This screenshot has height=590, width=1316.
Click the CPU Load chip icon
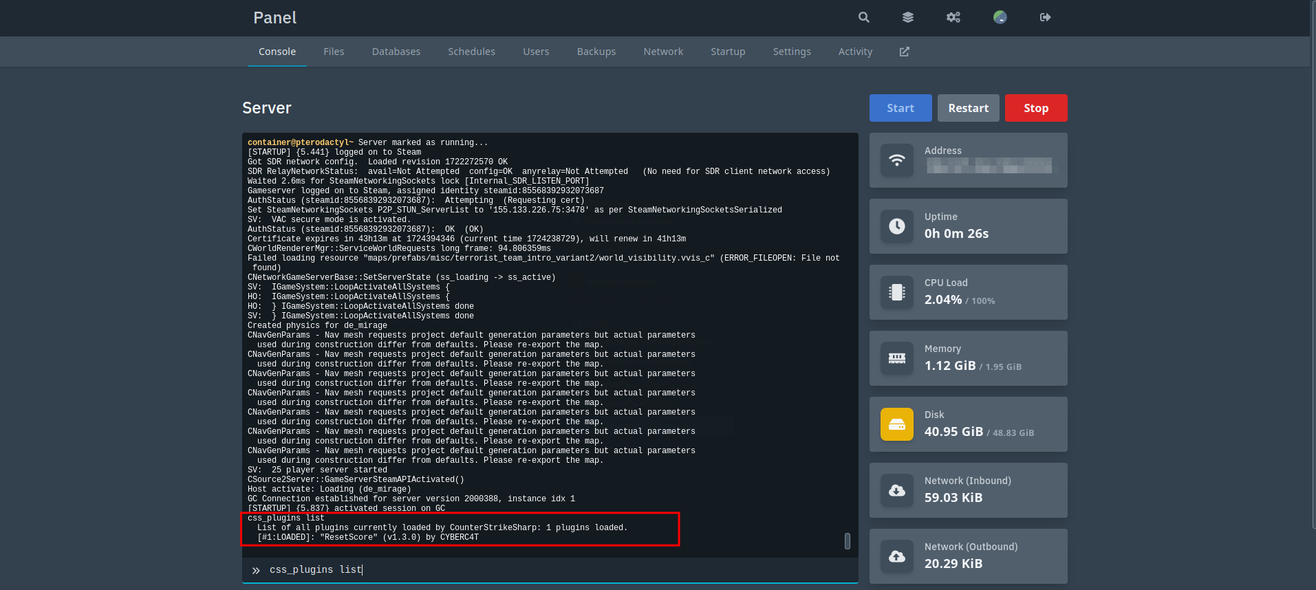(897, 292)
